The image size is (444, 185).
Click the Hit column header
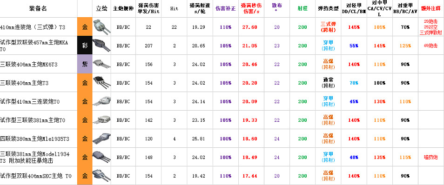click(174, 8)
